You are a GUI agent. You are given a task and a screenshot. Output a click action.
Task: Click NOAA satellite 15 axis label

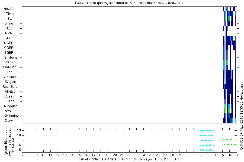tap(19, 150)
